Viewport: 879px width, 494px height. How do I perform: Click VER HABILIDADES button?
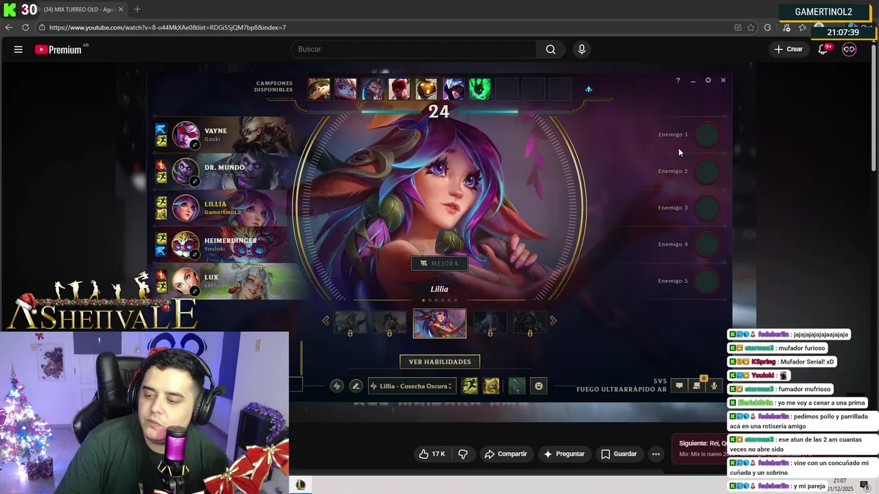[x=440, y=362]
